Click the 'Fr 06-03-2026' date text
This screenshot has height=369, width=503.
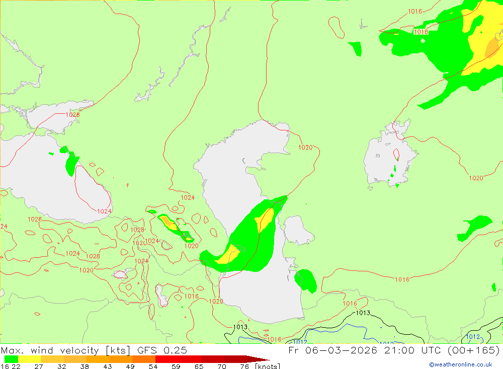pyautogui.click(x=332, y=350)
